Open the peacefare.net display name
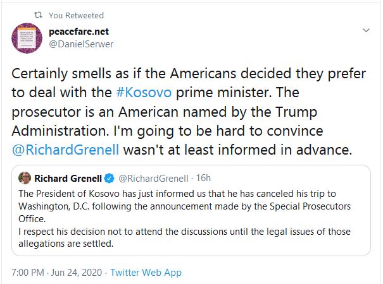 coord(79,30)
